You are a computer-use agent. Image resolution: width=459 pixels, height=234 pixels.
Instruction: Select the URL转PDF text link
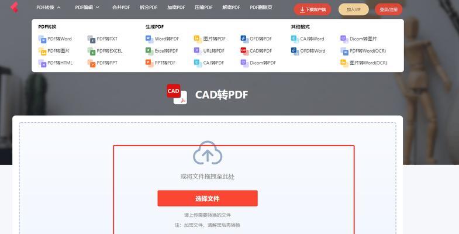click(x=213, y=51)
